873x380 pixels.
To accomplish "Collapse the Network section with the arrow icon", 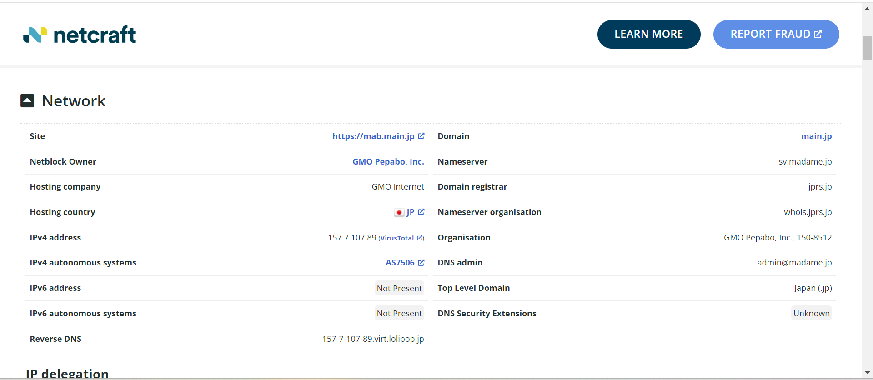I will click(27, 100).
